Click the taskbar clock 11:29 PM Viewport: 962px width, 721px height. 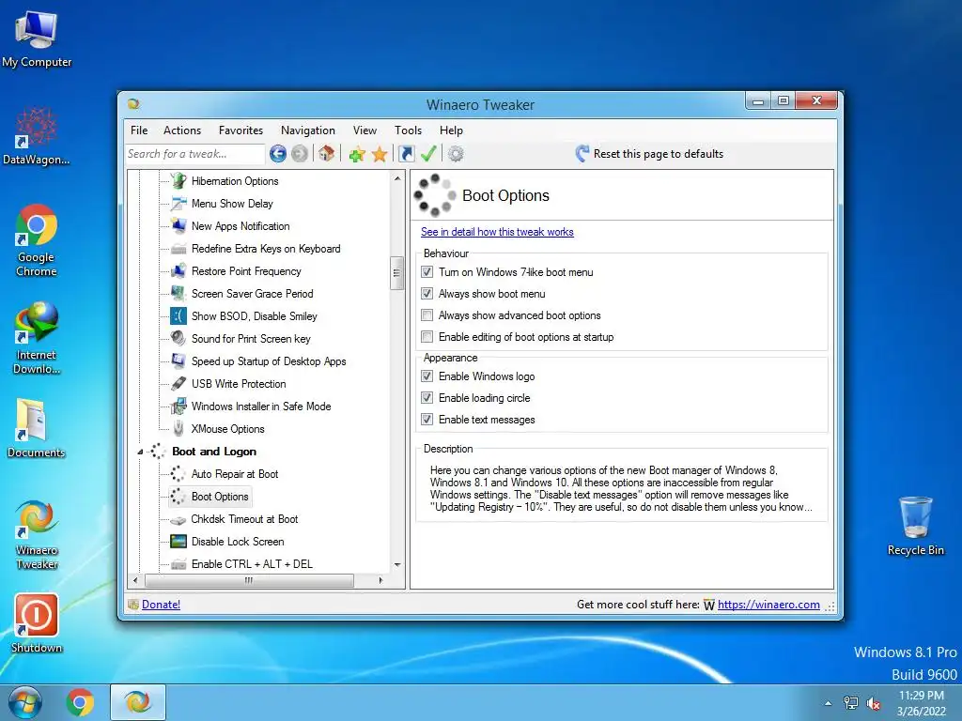tap(921, 696)
